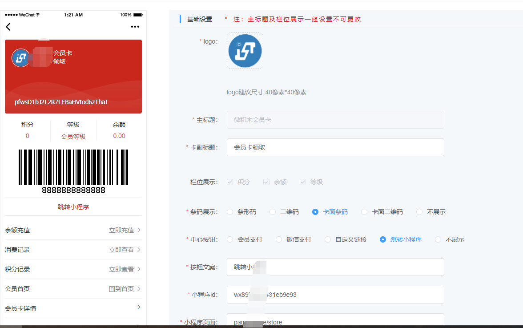Tap the red 跳转小程序 link in preview

point(73,207)
